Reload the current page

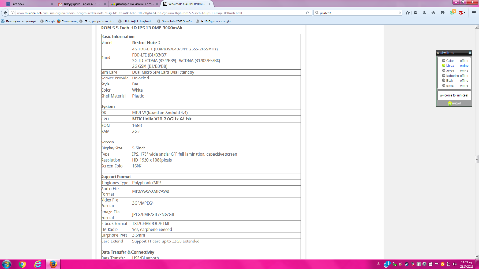point(308,13)
